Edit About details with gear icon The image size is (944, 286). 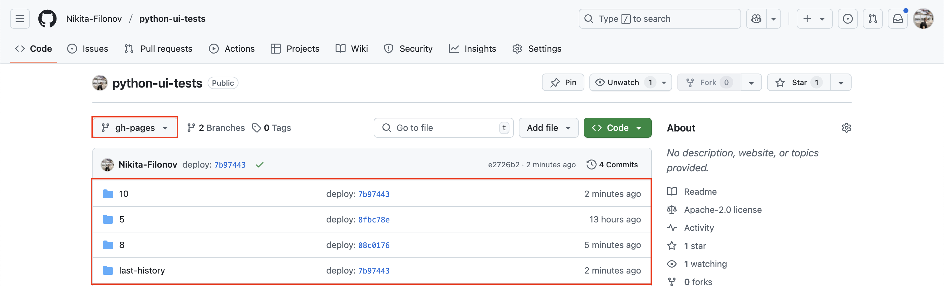tap(847, 128)
